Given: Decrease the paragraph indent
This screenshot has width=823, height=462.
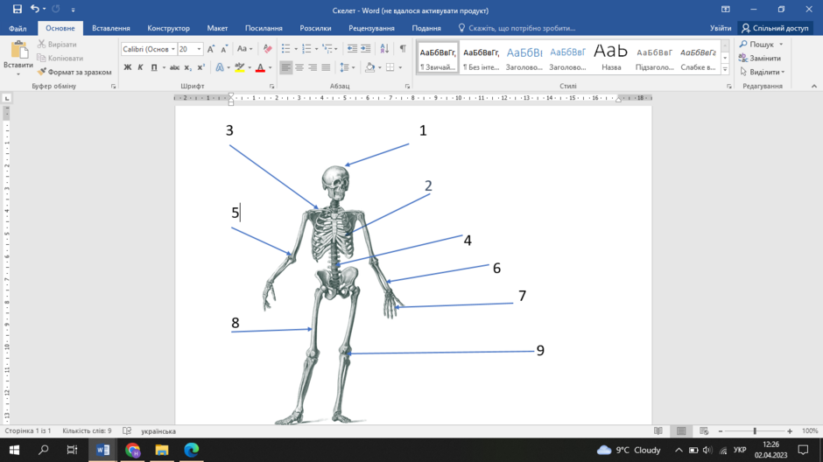Looking at the screenshot, I should [352, 49].
